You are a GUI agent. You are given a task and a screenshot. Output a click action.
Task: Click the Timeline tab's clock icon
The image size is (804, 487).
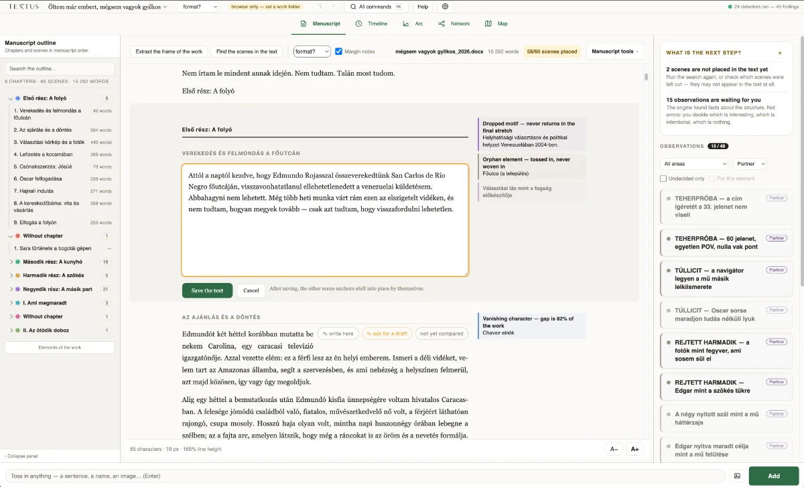click(358, 23)
